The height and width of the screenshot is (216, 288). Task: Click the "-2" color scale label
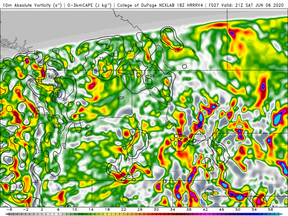(x=26, y=210)
